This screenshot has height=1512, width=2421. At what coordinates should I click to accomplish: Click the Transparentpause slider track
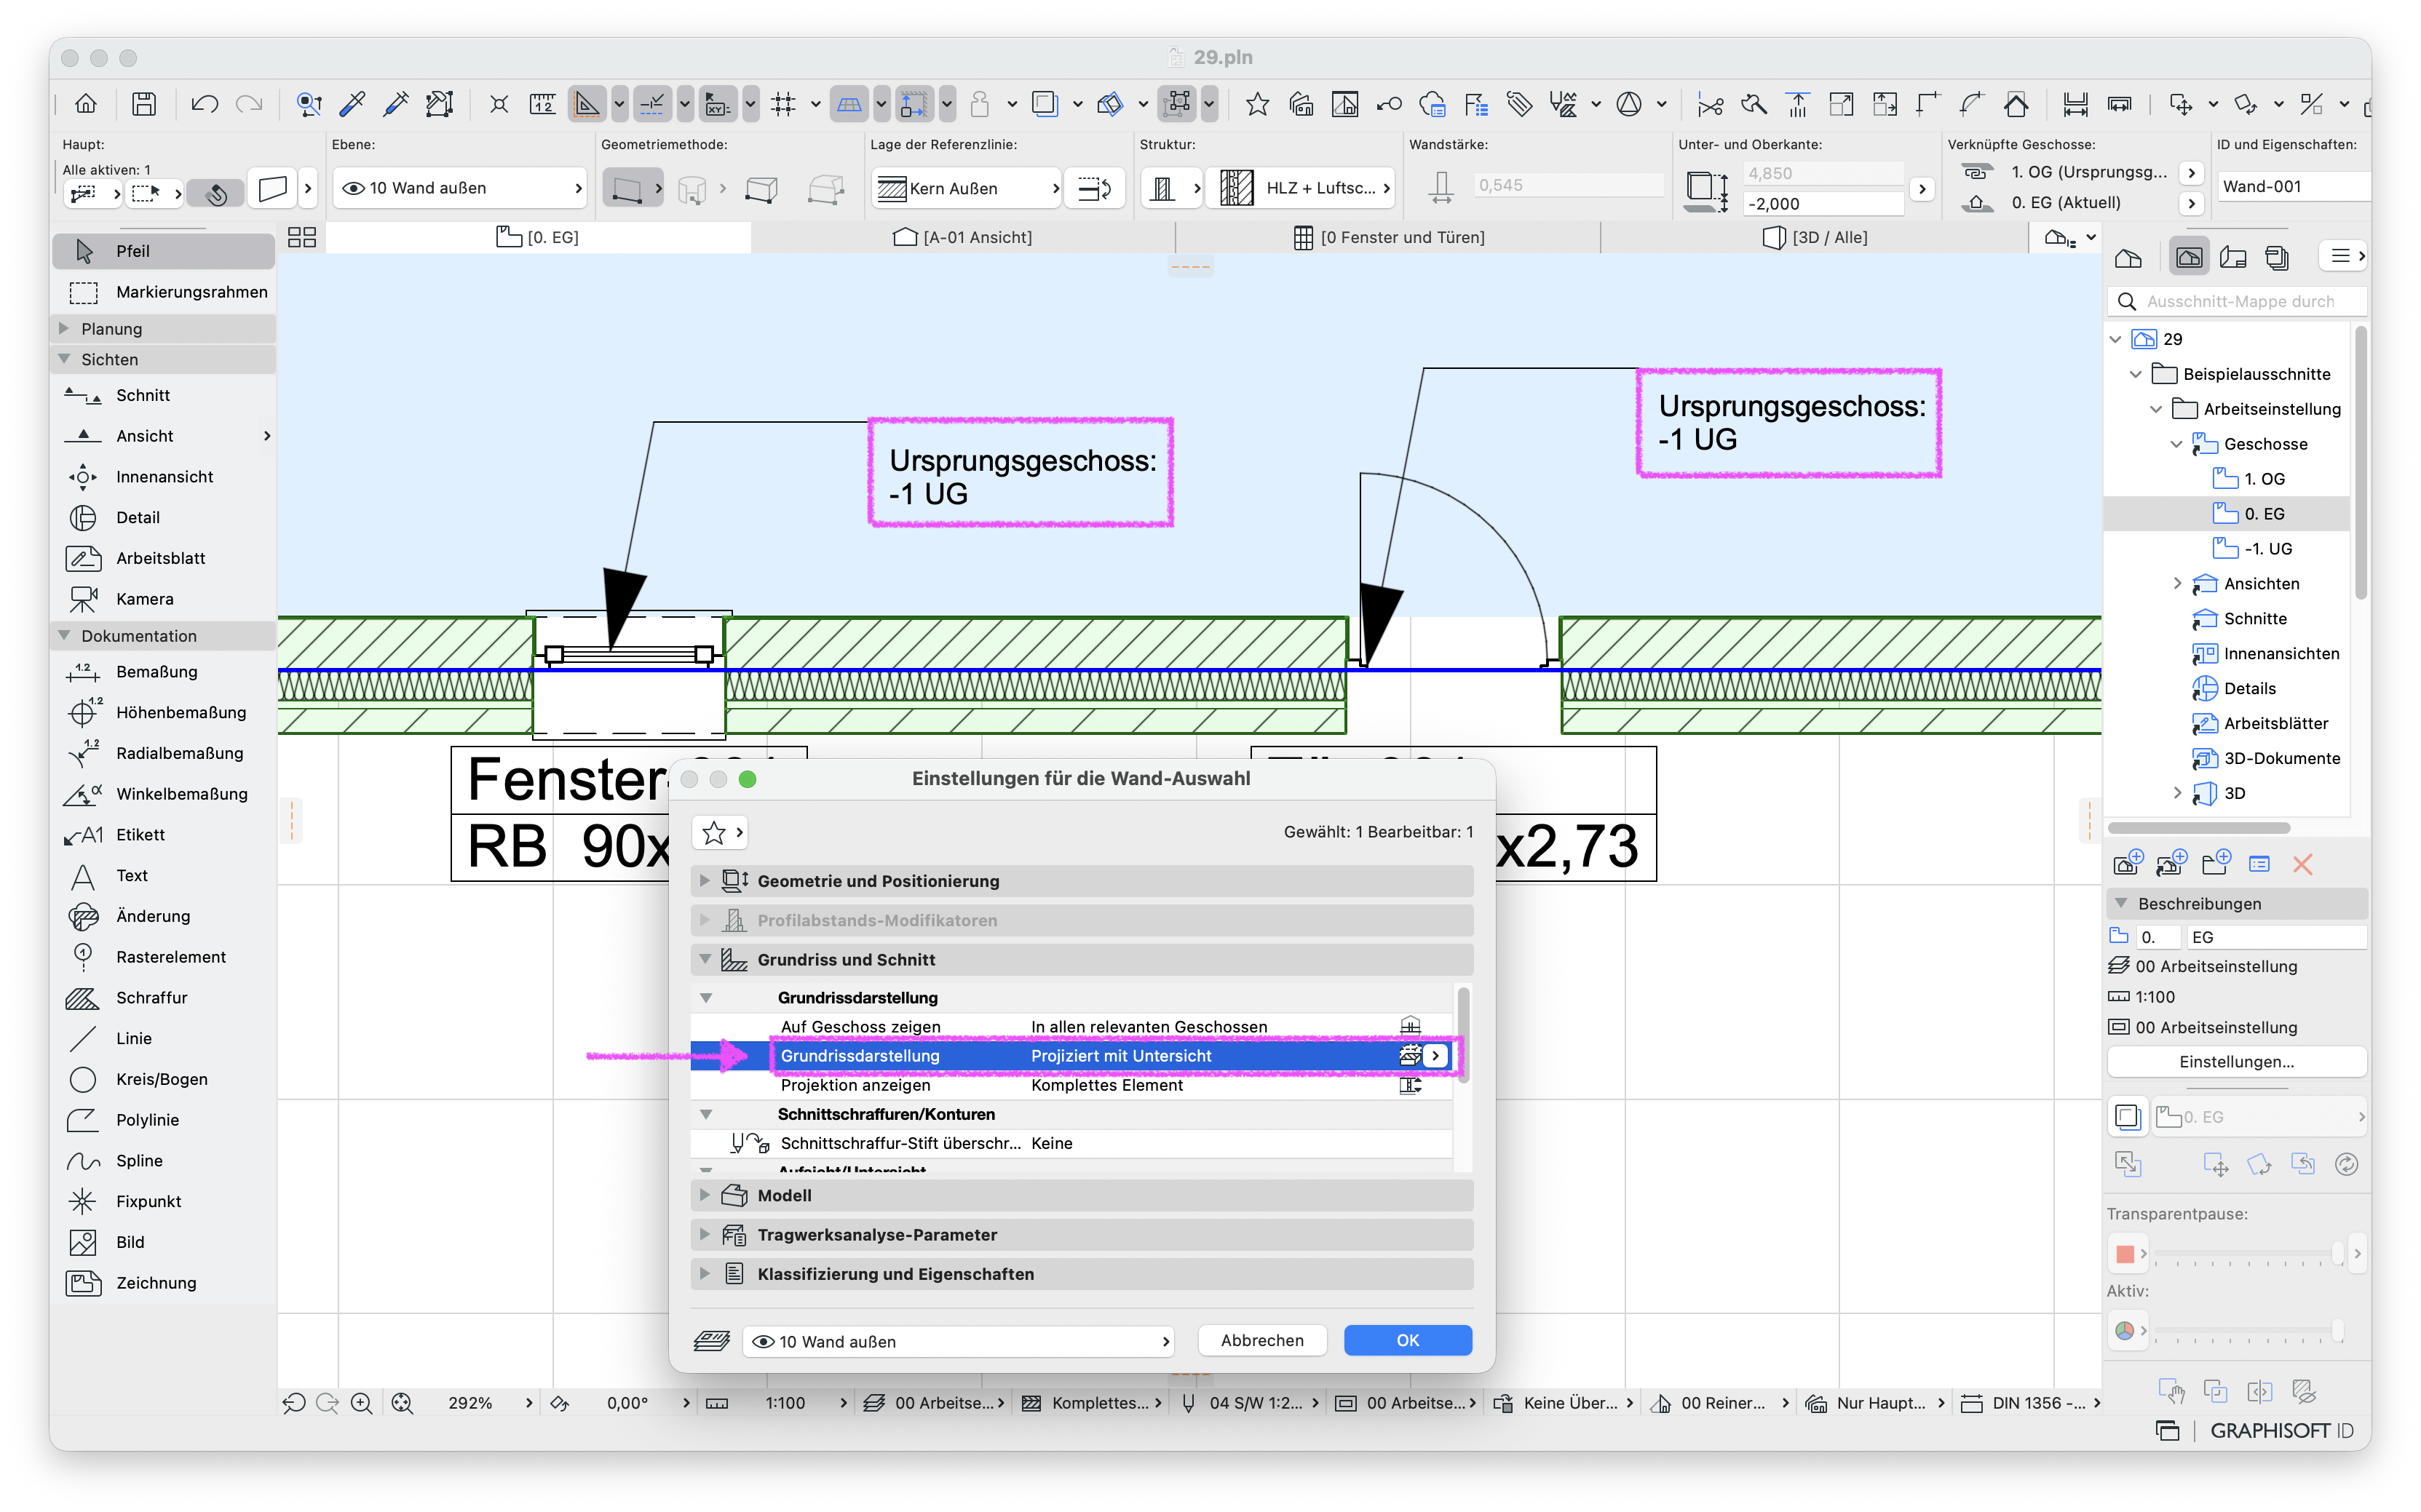(2246, 1253)
